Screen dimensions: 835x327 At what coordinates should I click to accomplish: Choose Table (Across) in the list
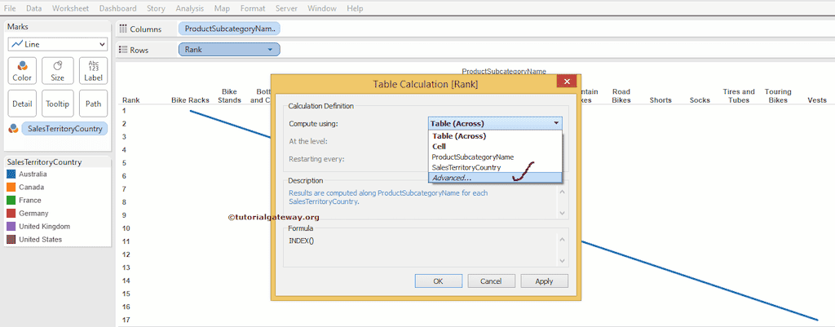pos(495,136)
